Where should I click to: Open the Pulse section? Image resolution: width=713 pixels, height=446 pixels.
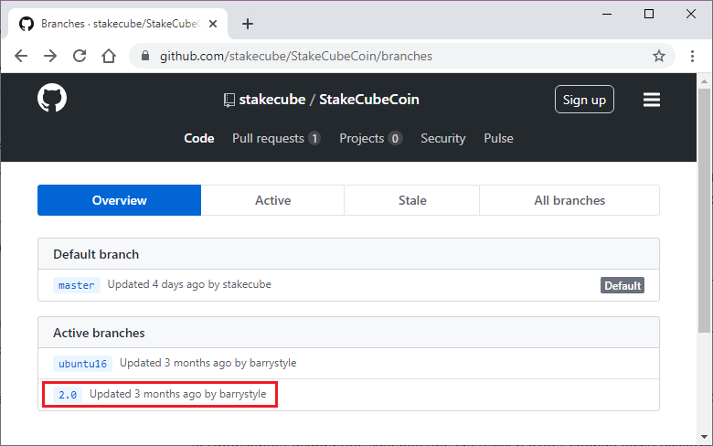pos(498,138)
